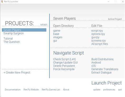Viewport: 125px width, 97px height.
Task: Click + Create New Project
Action: (17, 72)
